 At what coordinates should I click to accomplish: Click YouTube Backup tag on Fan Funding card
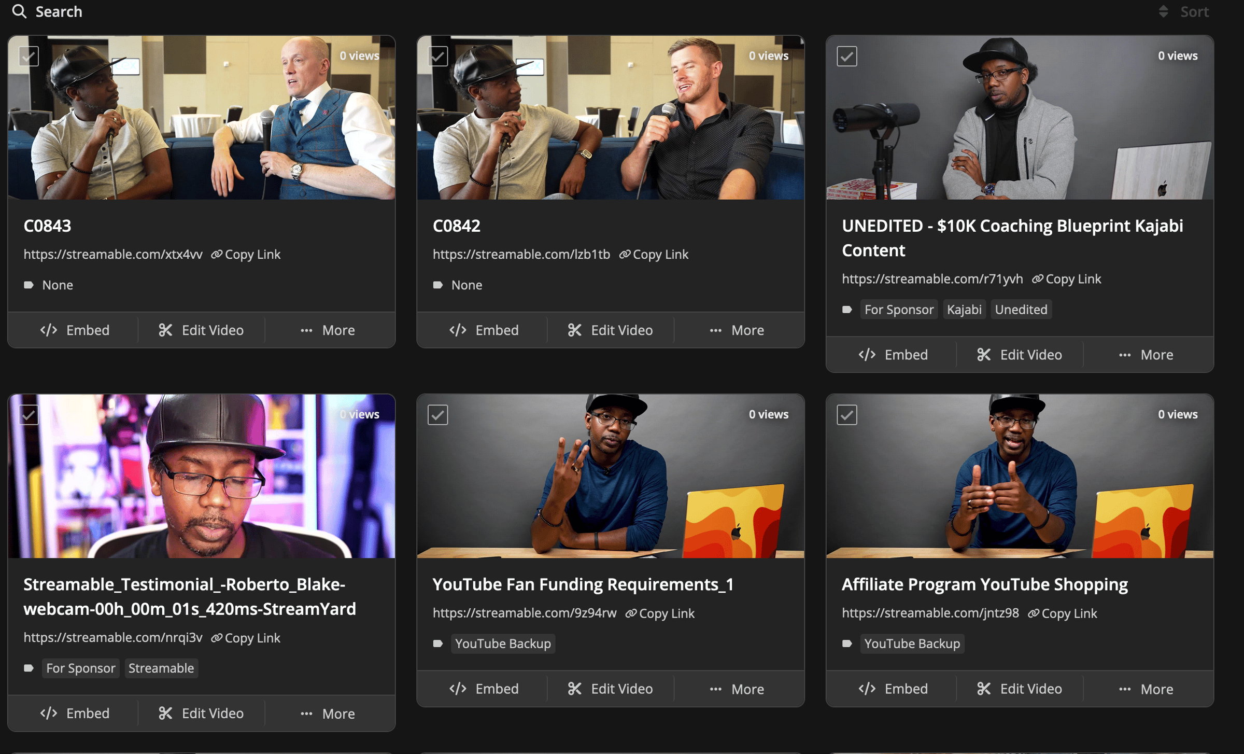tap(503, 644)
